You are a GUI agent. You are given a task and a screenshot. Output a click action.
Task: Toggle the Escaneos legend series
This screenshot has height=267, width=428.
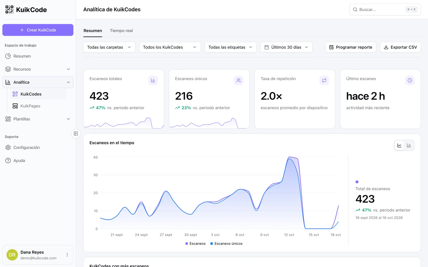(x=196, y=244)
